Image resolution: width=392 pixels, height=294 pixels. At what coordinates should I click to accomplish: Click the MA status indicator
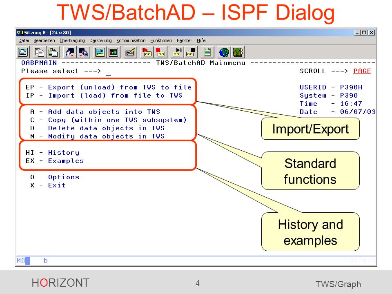pos(21,261)
